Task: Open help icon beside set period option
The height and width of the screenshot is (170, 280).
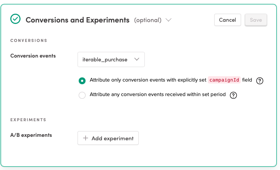Action: click(233, 95)
